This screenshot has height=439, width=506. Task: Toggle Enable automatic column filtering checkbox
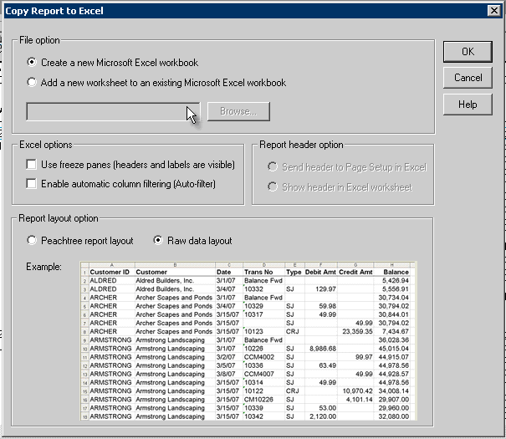[x=31, y=183]
